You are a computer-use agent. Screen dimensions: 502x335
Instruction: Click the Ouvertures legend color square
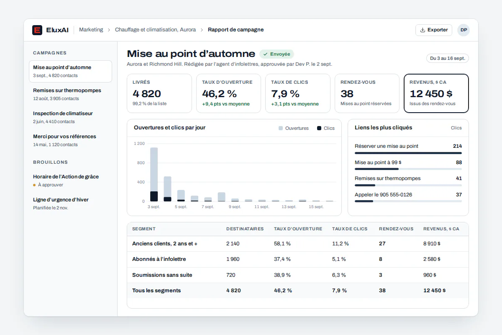coord(281,128)
